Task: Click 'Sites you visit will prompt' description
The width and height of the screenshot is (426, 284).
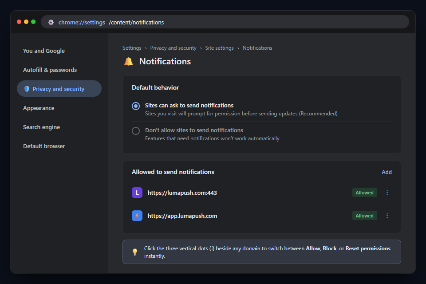Action: 241,114
